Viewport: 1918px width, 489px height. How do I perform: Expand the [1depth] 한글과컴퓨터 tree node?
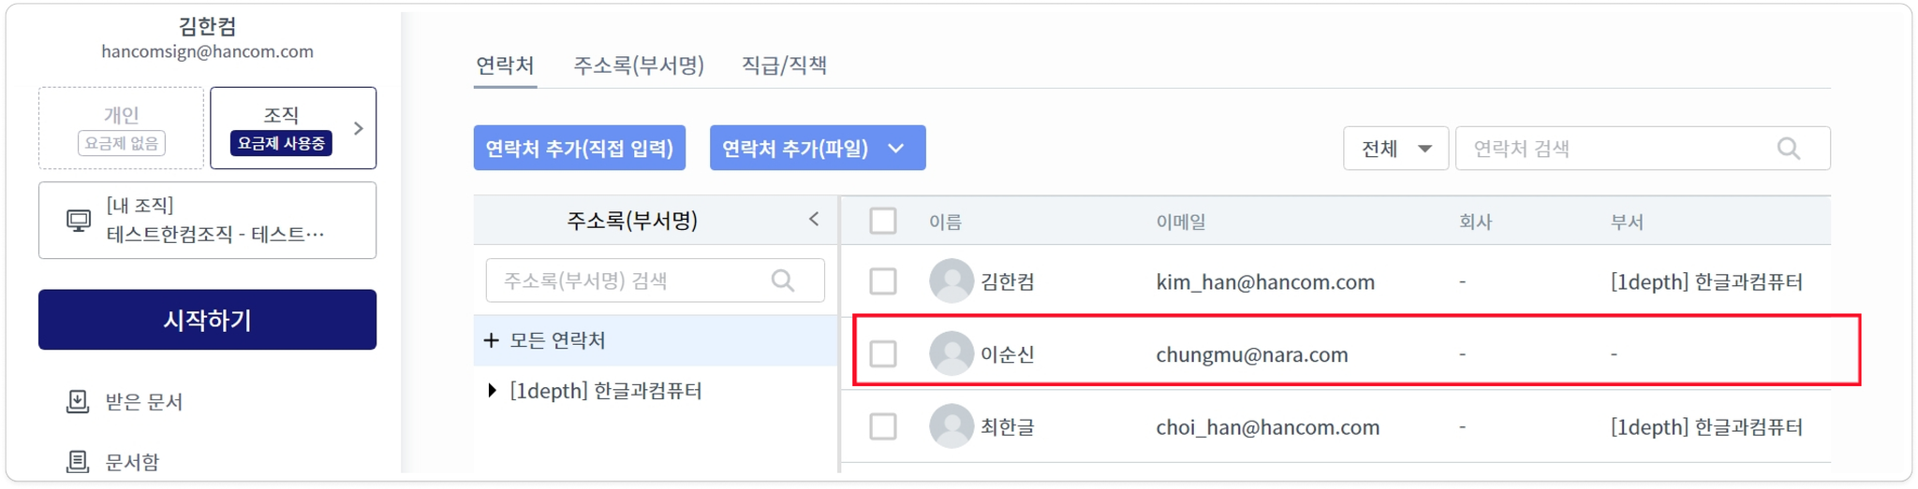tap(493, 391)
